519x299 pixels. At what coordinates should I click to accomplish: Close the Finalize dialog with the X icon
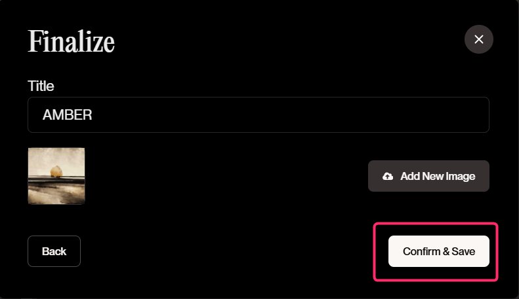pos(478,39)
